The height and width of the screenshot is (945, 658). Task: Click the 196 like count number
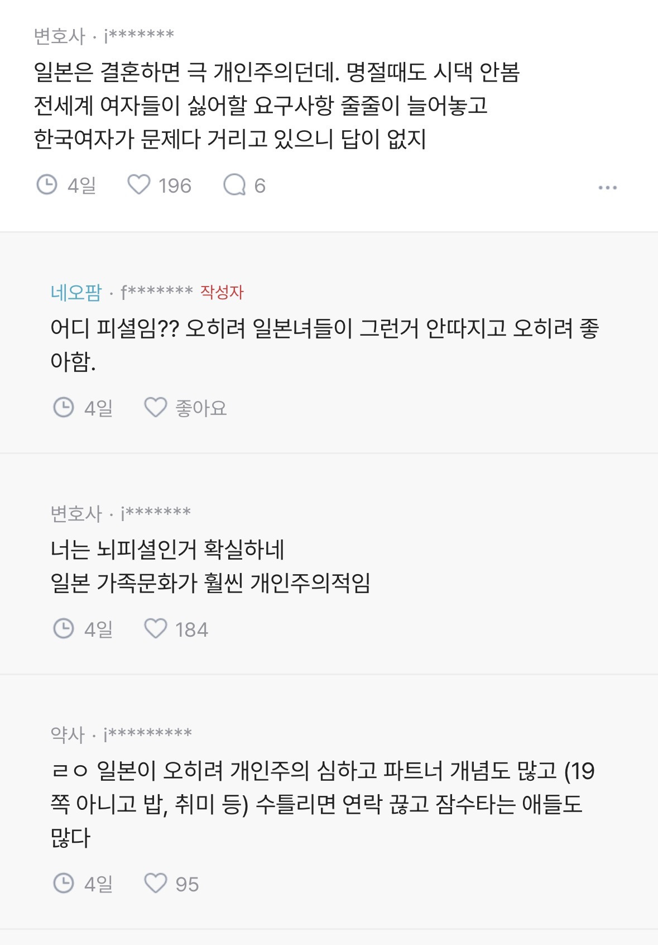click(175, 185)
